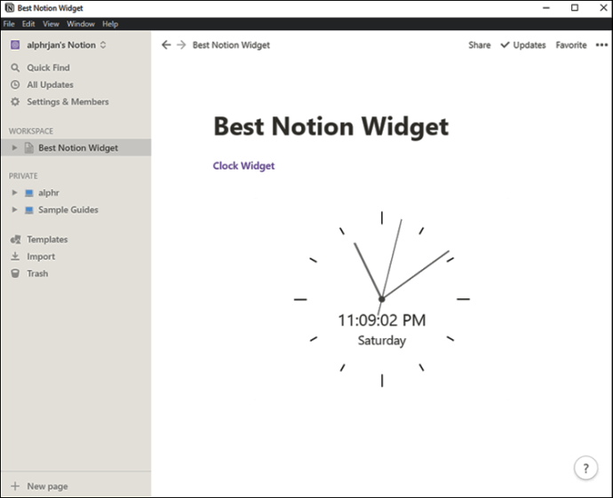
Task: Go back with the left arrow
Action: tap(166, 45)
